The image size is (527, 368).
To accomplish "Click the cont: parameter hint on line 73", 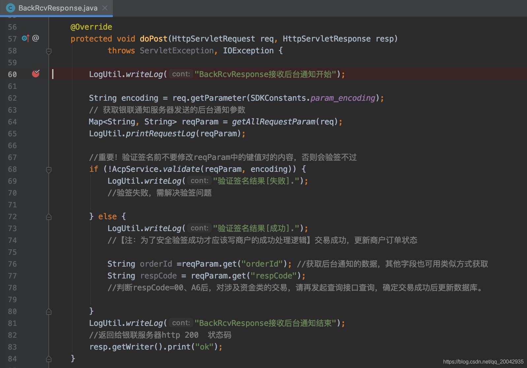I will [x=200, y=228].
